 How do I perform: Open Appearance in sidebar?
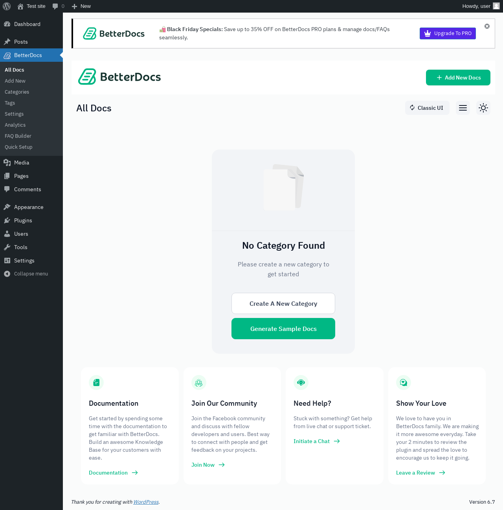tap(31, 207)
